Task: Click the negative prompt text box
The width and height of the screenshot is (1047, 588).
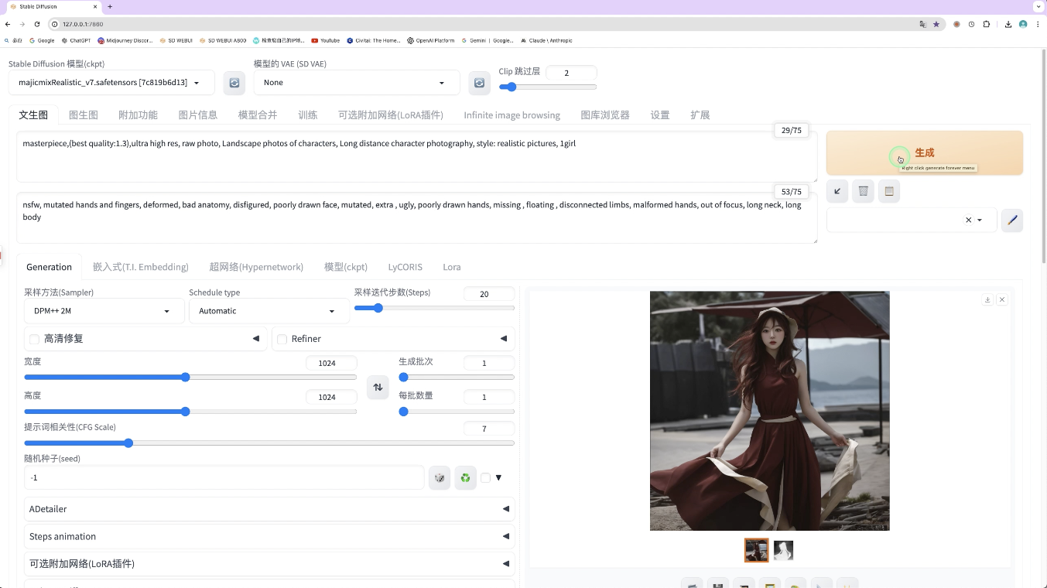Action: (x=417, y=218)
